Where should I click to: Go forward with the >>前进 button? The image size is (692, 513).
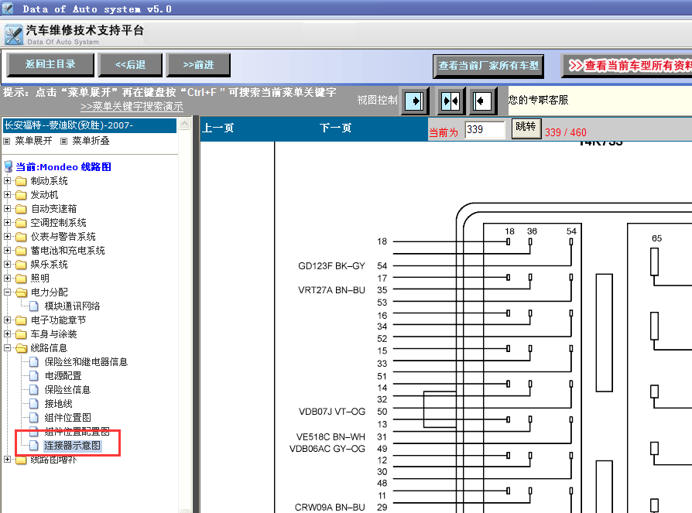(x=199, y=65)
